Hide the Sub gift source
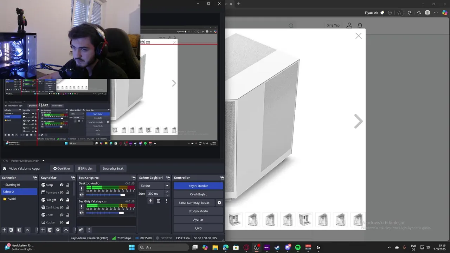450x253 pixels. (62, 200)
